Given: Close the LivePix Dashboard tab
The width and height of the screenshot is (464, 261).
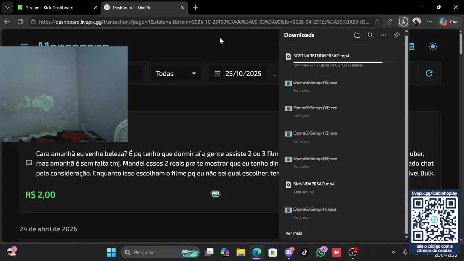Looking at the screenshot, I should pyautogui.click(x=182, y=7).
